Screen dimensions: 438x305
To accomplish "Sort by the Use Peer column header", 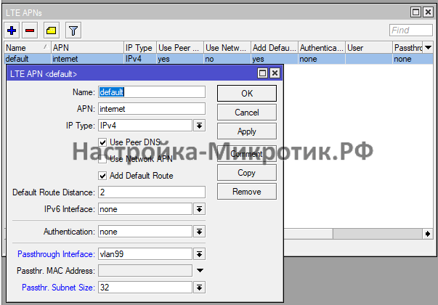I will coord(180,47).
